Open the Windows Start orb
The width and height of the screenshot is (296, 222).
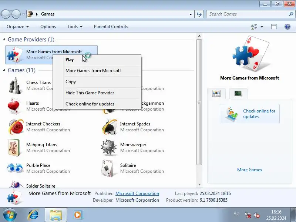click(x=10, y=215)
